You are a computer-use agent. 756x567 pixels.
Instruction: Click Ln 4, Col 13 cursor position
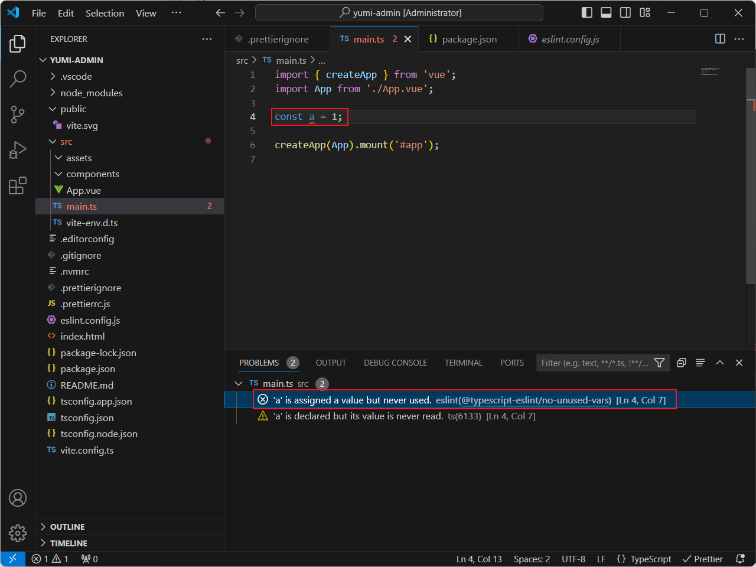pyautogui.click(x=479, y=559)
